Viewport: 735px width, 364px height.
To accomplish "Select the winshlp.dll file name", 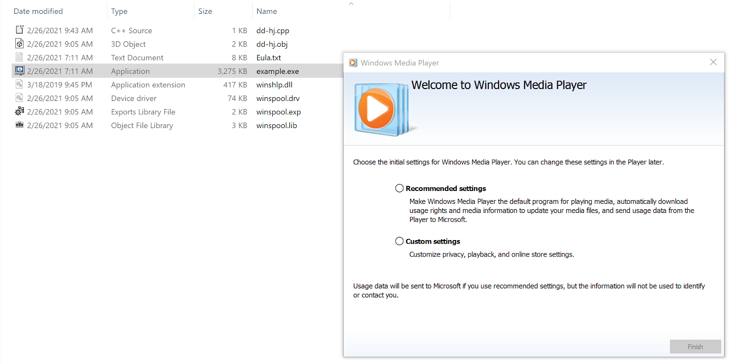I will coord(274,84).
